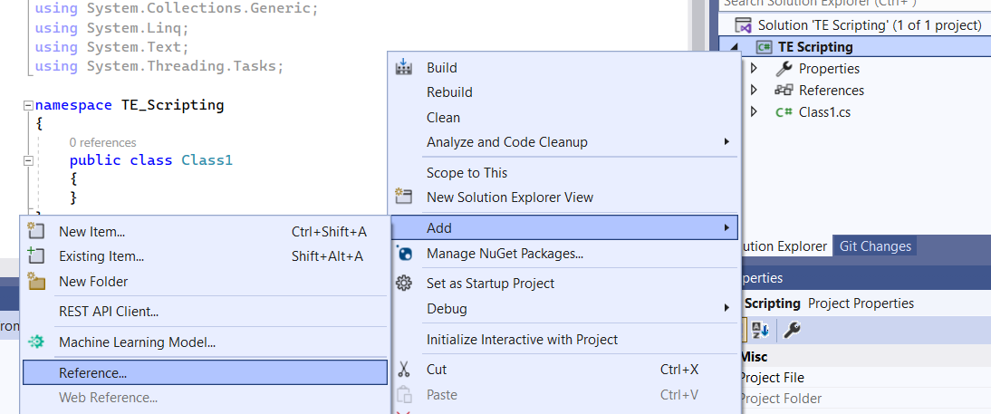991x414 pixels.
Task: Open Property Pages wrench icon
Action: [791, 331]
